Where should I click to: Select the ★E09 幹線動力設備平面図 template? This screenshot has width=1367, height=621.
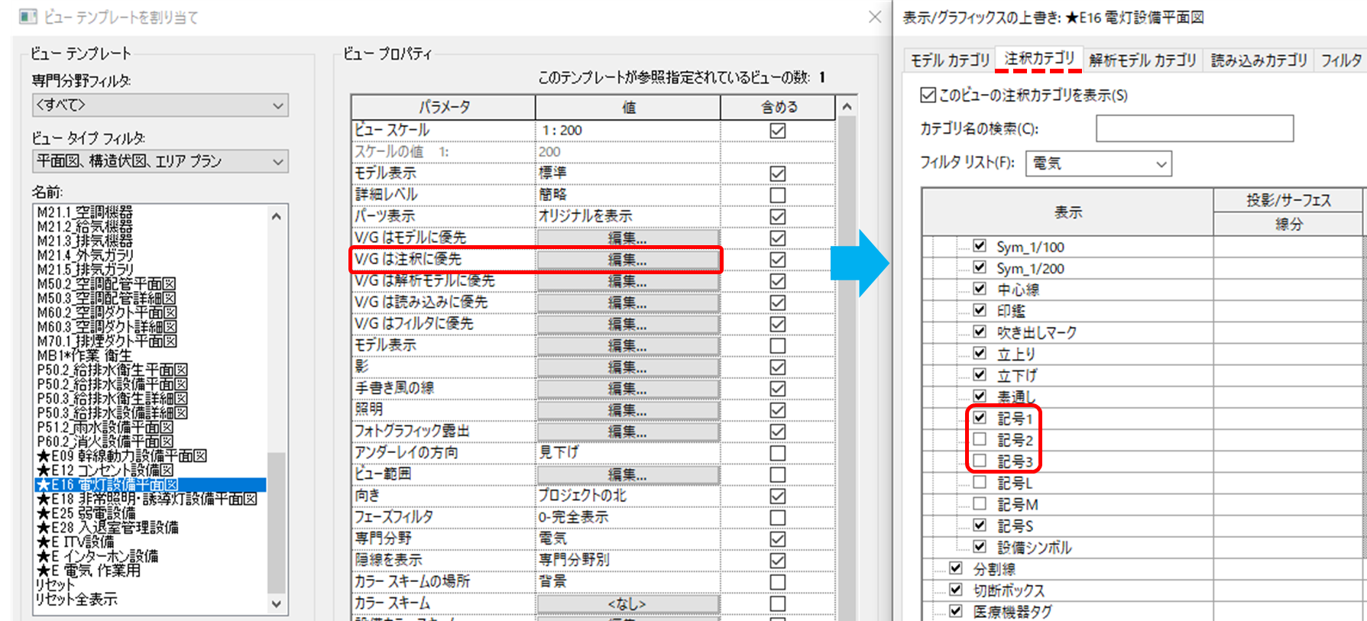pyautogui.click(x=121, y=456)
